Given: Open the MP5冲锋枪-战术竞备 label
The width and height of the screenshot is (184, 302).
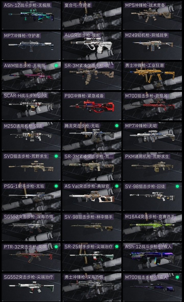Looking at the screenshot, I should coord(145,5).
